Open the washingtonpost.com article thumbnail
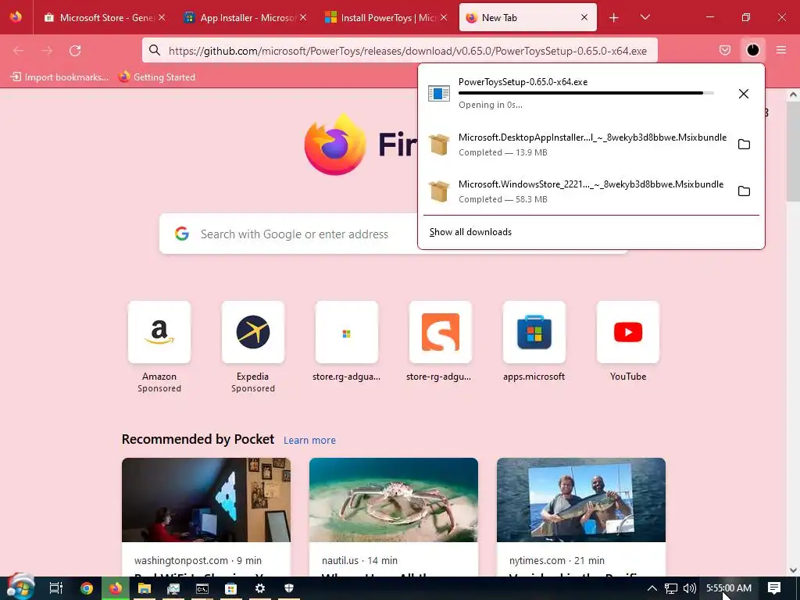800x600 pixels. point(206,500)
